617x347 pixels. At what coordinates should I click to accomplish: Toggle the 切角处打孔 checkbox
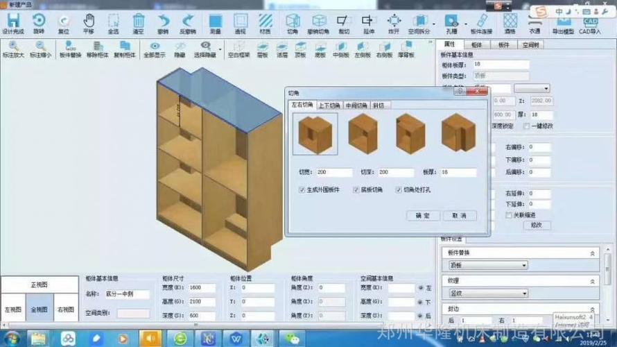point(399,190)
